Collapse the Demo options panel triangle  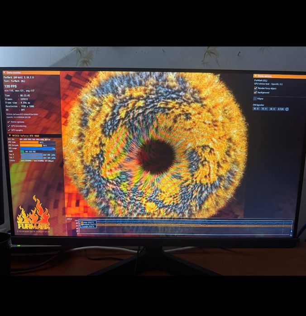coord(256,76)
